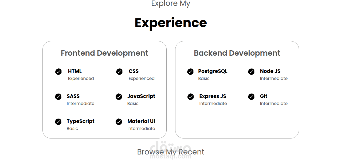Click the checkmark badge beside HTML
This screenshot has width=341, height=163.
tap(58, 72)
